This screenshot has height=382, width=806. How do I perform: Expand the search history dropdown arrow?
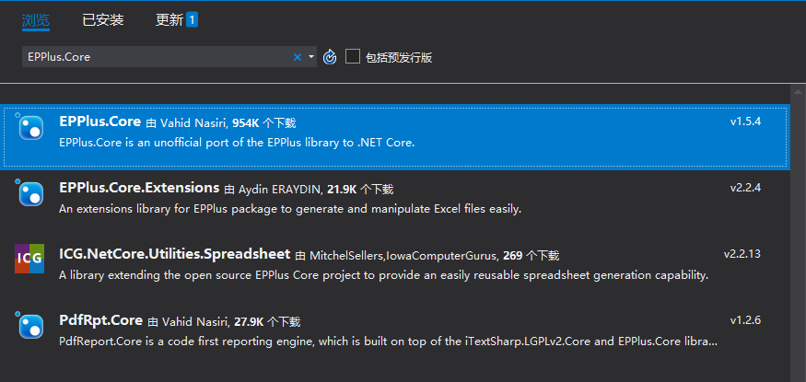tap(311, 57)
